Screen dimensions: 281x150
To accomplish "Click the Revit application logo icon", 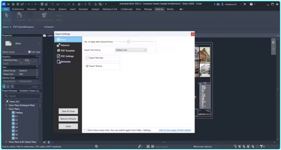I will [4, 4].
